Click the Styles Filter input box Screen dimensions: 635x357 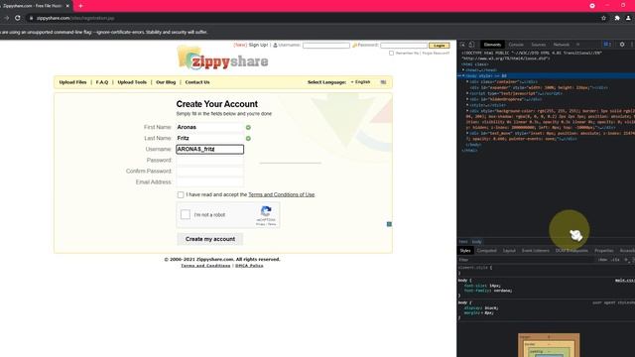click(x=527, y=260)
